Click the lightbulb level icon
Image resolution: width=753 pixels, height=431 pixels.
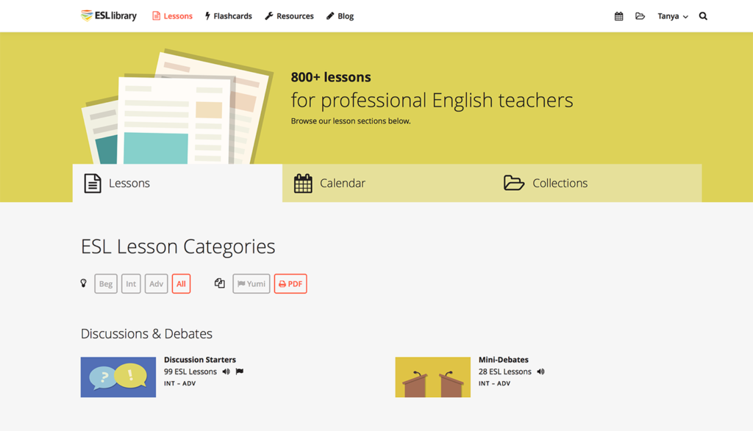point(84,283)
